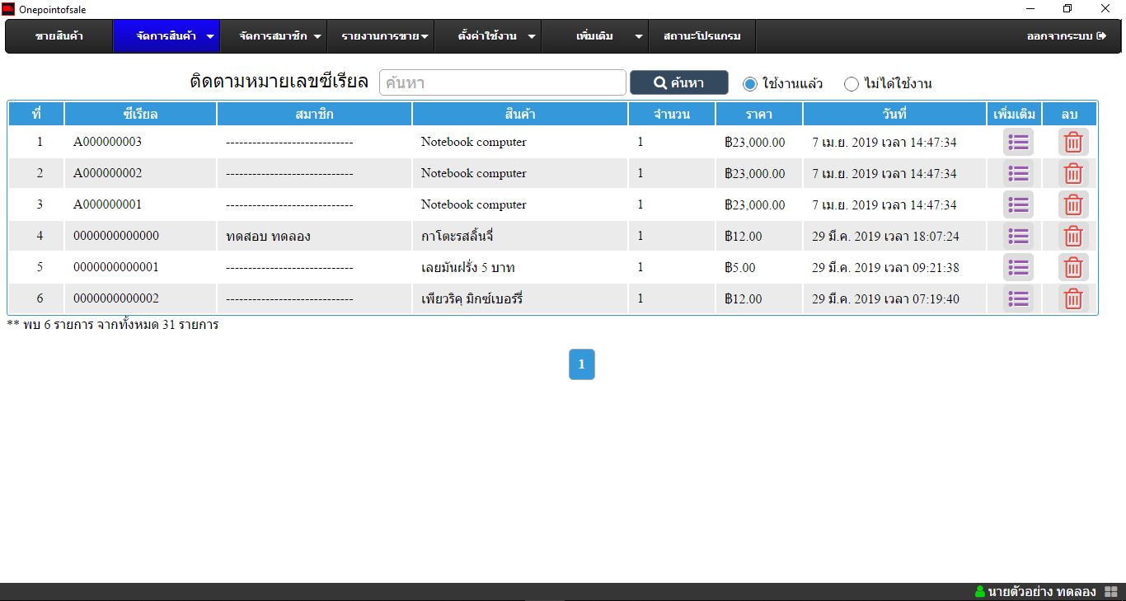Open details list icon for serial A000000001
This screenshot has height=601, width=1126.
[x=1018, y=204]
